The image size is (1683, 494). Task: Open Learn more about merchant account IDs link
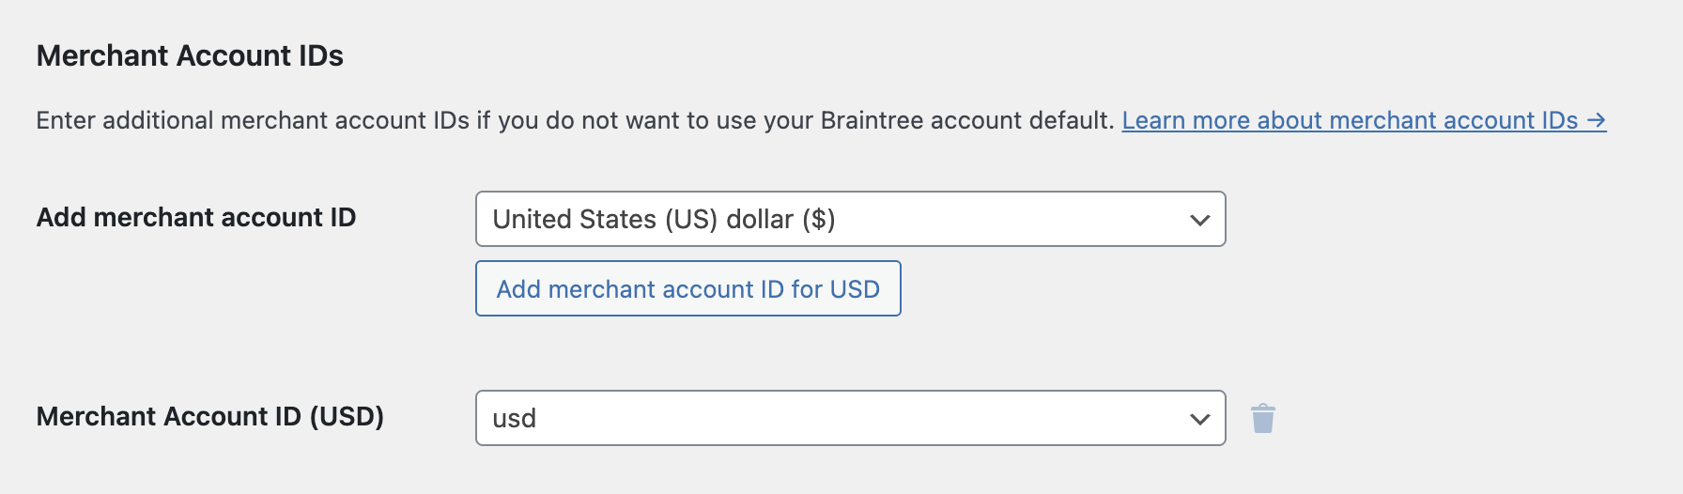1349,120
